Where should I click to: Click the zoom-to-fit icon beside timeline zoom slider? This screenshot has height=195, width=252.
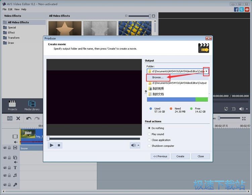click(x=244, y=118)
